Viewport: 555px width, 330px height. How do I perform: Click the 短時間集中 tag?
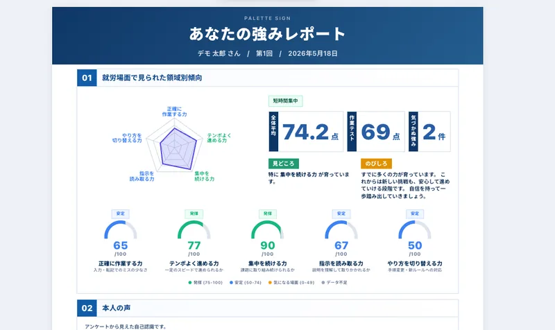pyautogui.click(x=285, y=101)
